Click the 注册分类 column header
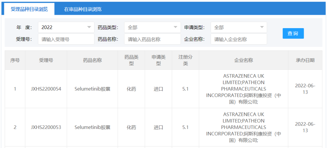This screenshot has height=148, width=328. point(185,60)
